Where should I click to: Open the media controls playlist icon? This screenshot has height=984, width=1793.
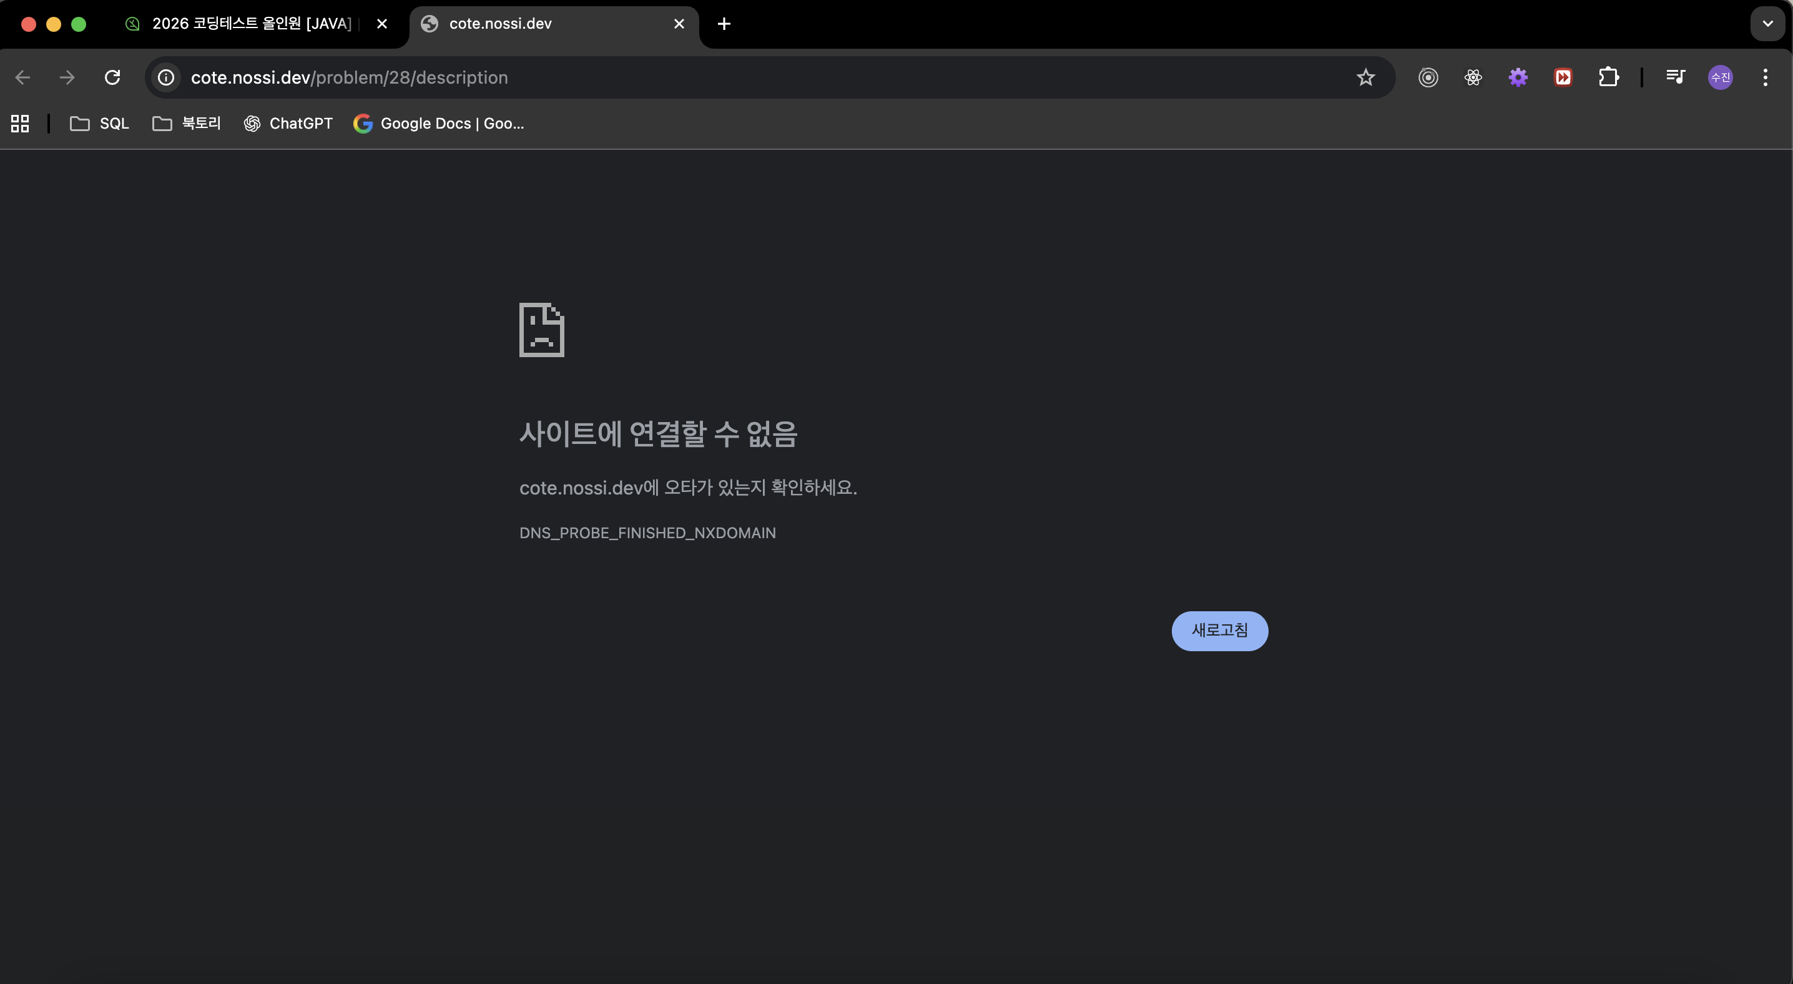[x=1676, y=77]
